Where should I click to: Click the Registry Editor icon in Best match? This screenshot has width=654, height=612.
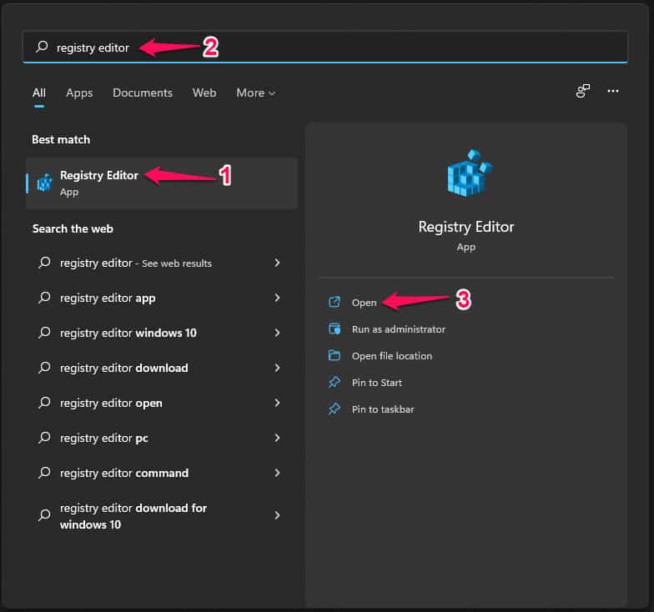point(45,183)
